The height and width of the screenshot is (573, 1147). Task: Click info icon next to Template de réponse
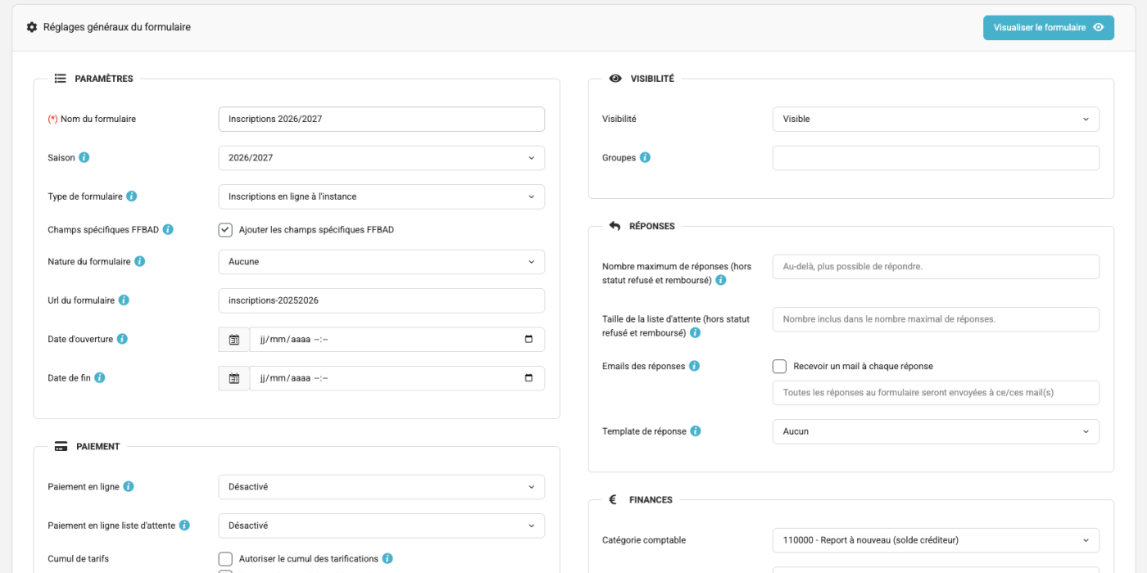tap(696, 431)
